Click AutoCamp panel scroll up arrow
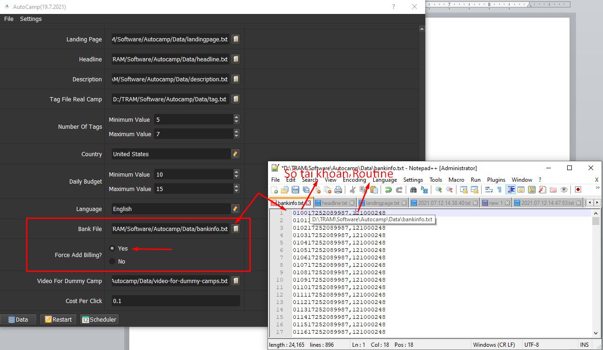This screenshot has height=350, width=603. (x=422, y=29)
